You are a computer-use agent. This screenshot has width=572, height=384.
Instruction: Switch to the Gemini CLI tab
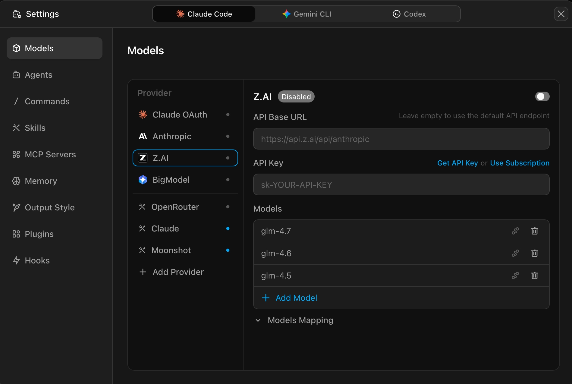point(306,14)
